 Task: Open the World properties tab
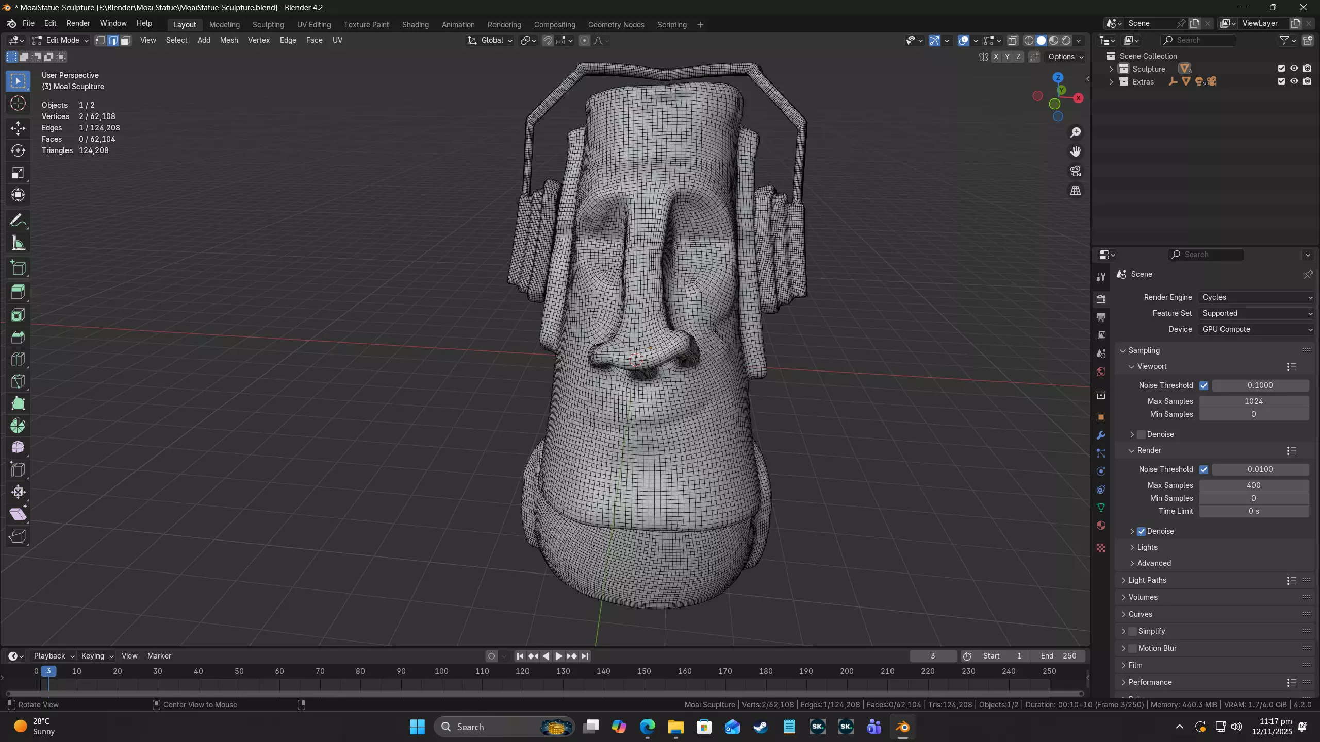1101,372
